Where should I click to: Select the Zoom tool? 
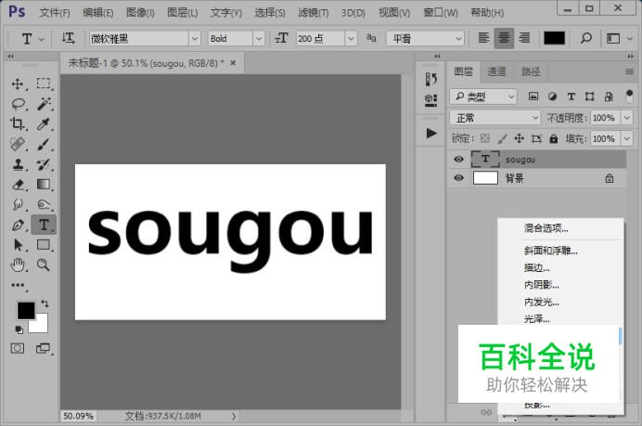44,265
